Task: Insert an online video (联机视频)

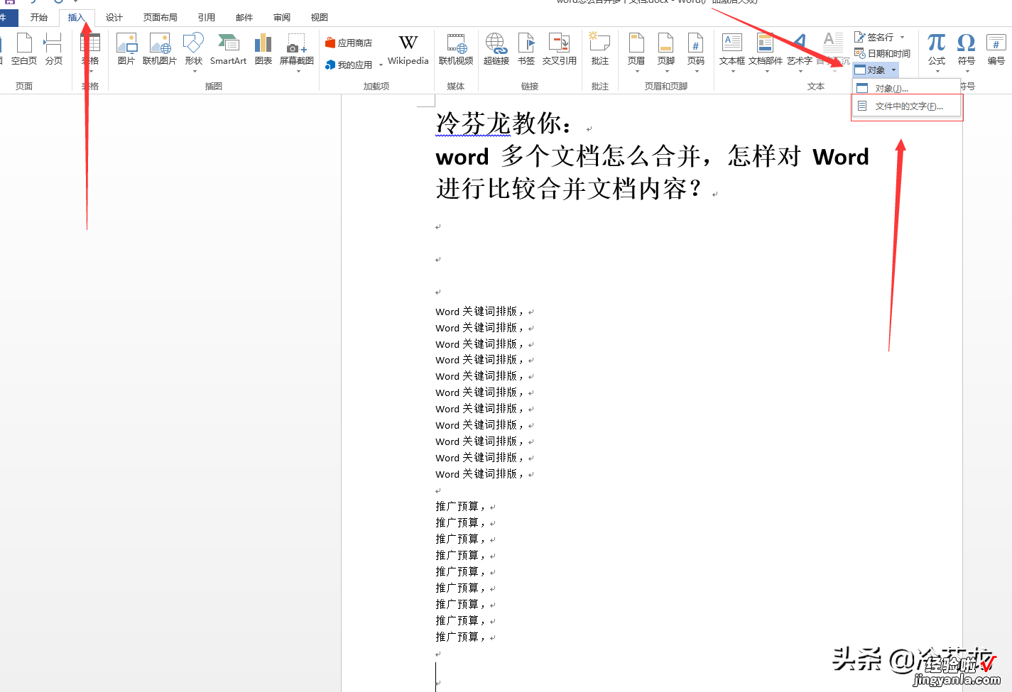Action: pyautogui.click(x=456, y=49)
